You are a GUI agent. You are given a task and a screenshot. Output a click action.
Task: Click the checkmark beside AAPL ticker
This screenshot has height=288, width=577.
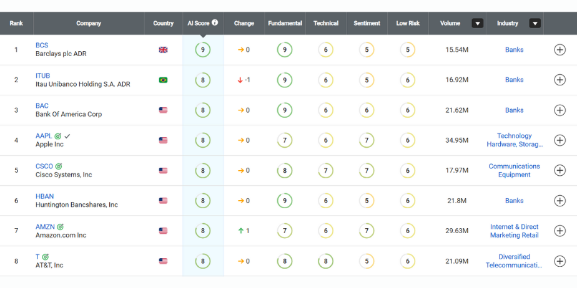(67, 136)
